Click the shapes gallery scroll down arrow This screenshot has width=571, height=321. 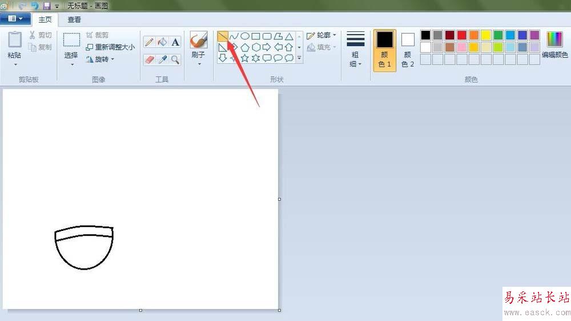pyautogui.click(x=299, y=47)
